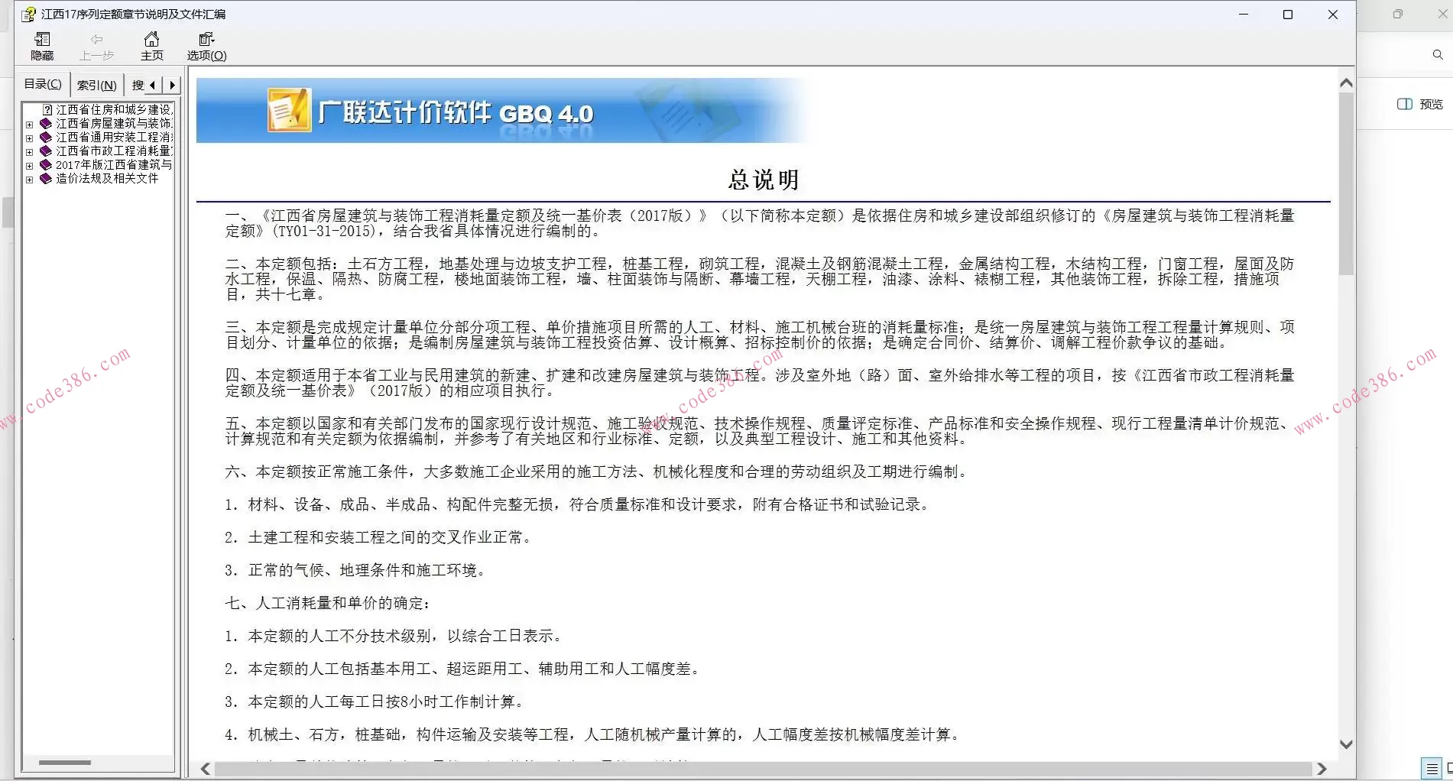The height and width of the screenshot is (781, 1453).
Task: Click the down arrow on the content scrollbar
Action: [x=1346, y=743]
